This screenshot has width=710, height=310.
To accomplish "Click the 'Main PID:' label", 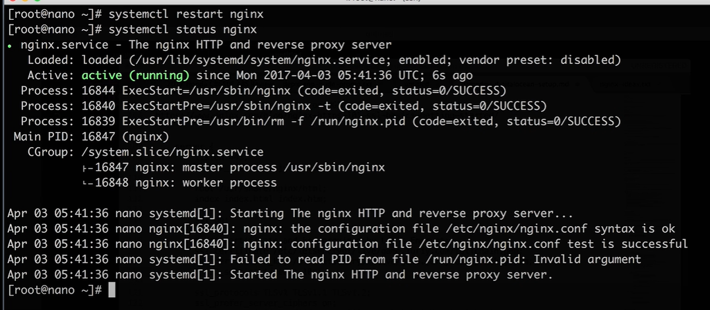I will tap(44, 137).
